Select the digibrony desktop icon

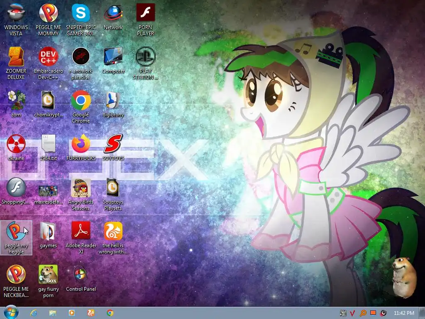[x=113, y=104]
